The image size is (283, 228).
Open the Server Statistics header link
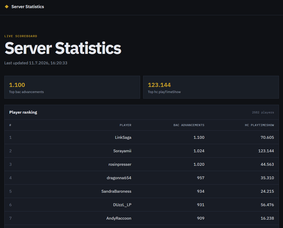28,7
